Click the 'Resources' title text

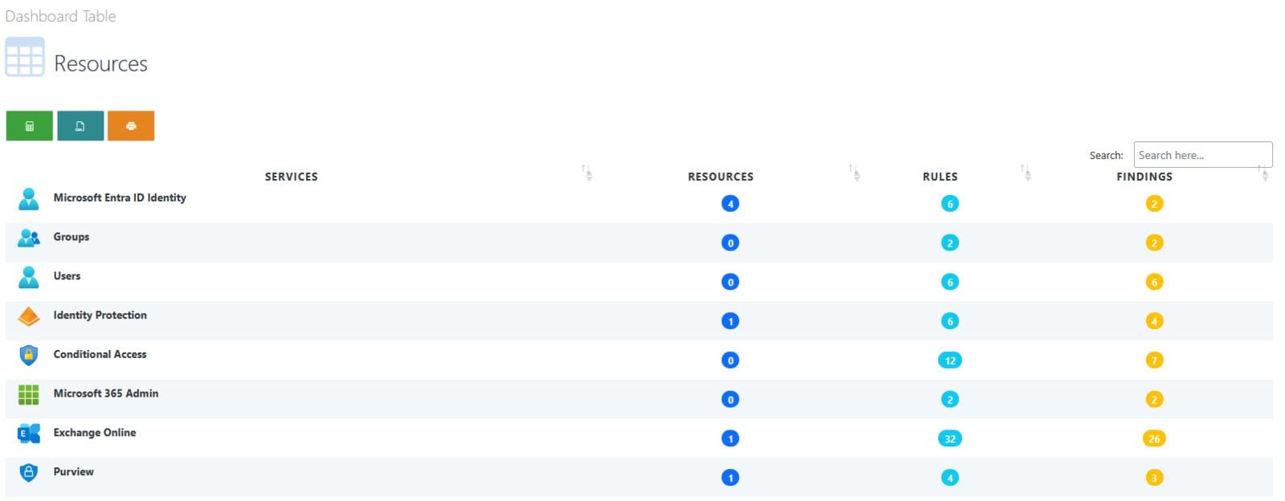coord(100,63)
